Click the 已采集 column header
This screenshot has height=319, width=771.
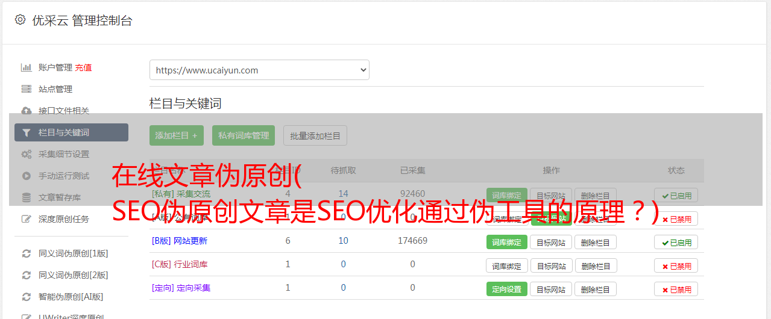pyautogui.click(x=412, y=170)
